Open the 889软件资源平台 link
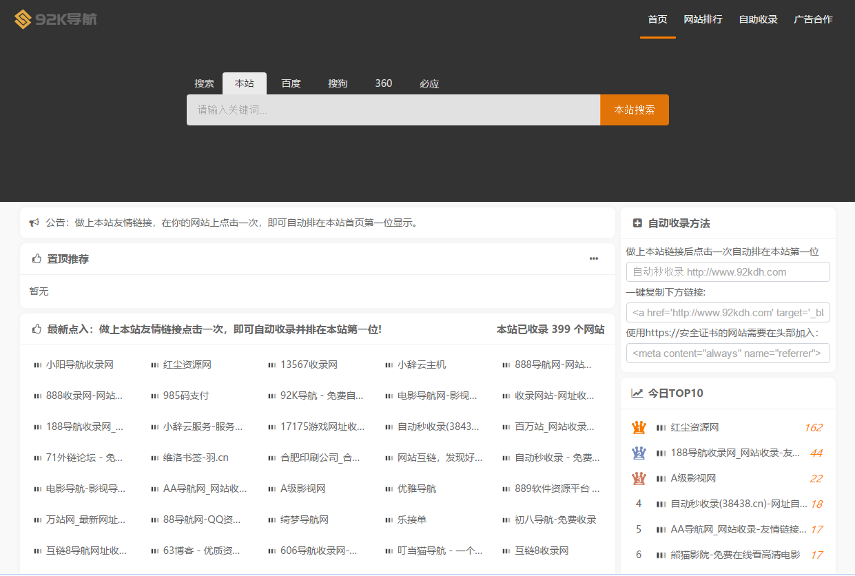 557,488
